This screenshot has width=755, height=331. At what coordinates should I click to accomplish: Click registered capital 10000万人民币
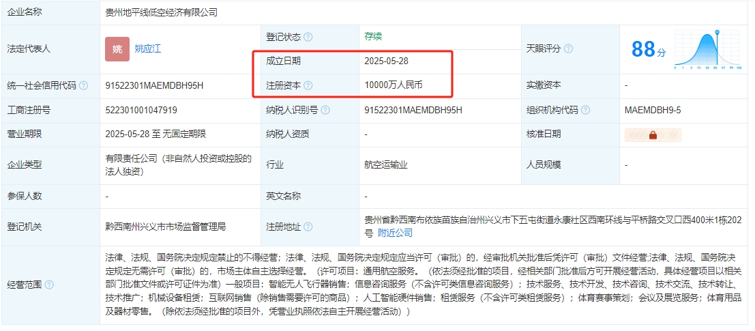coord(394,86)
